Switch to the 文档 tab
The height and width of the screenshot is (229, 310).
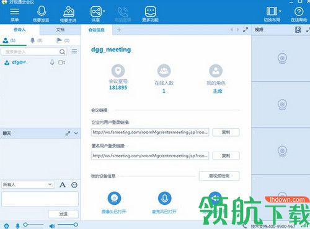[x=60, y=30]
